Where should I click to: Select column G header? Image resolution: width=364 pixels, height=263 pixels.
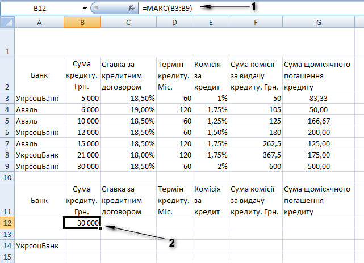pyautogui.click(x=319, y=23)
